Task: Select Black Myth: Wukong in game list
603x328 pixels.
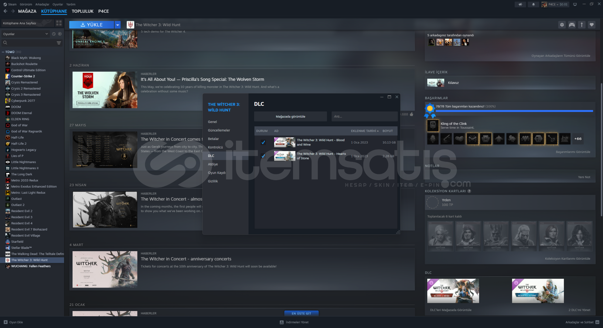Action: pyautogui.click(x=26, y=58)
